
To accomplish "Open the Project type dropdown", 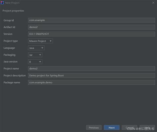I will click(40, 41).
